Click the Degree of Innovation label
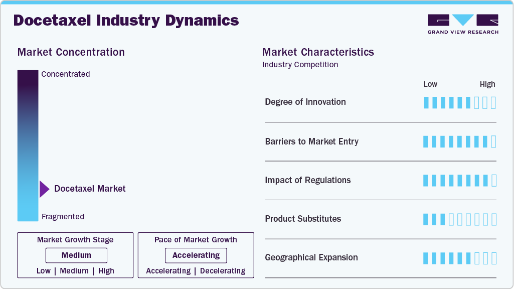514x289 pixels. point(305,102)
